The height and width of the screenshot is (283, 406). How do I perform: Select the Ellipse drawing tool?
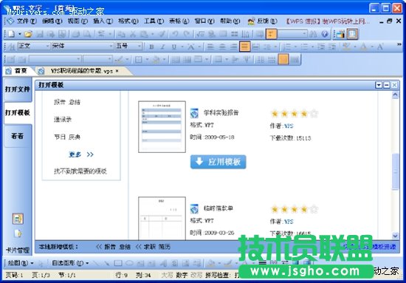129,263
